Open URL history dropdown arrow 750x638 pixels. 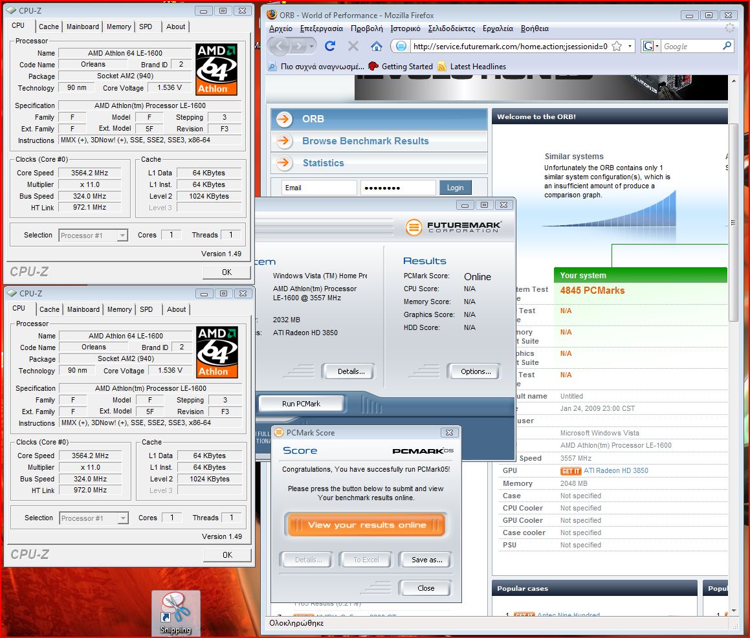coord(630,46)
